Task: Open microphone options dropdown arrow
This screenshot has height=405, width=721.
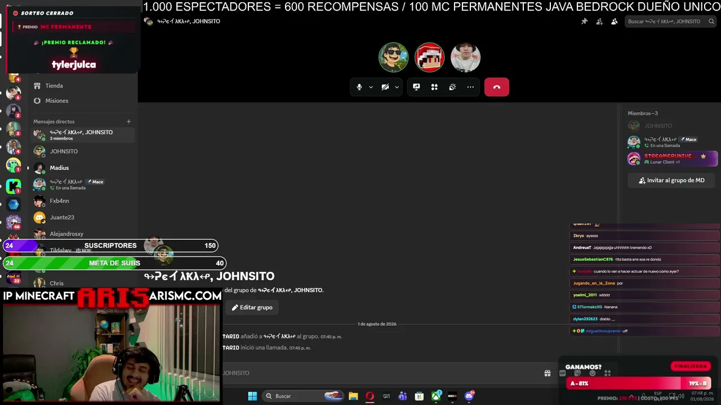Action: [371, 87]
